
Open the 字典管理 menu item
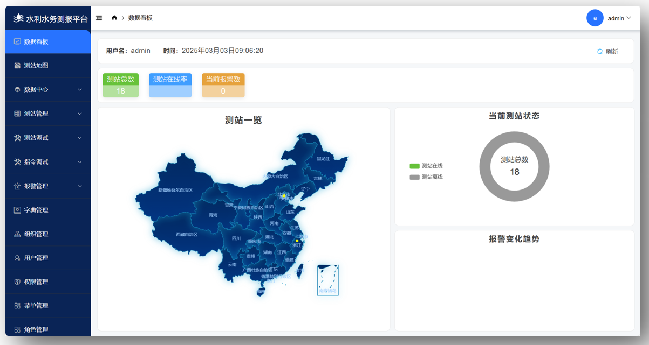tap(48, 210)
